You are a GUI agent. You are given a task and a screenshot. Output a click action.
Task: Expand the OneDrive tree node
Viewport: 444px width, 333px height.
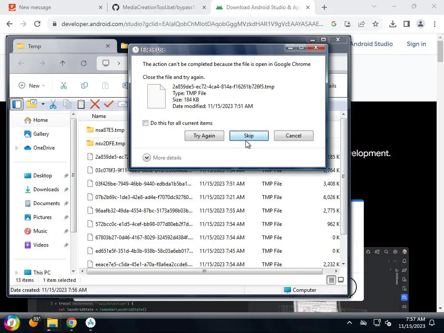point(17,148)
